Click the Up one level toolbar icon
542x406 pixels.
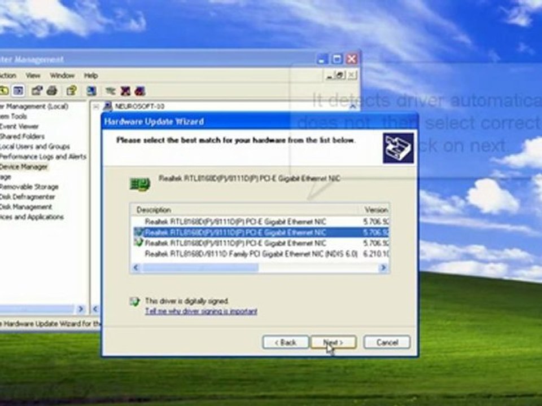coord(4,91)
